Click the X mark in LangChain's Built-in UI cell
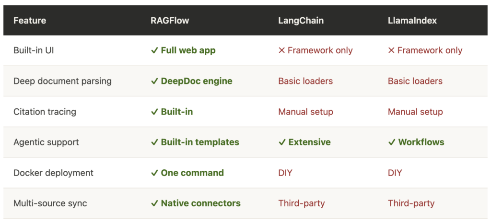Image resolution: width=491 pixels, height=224 pixels. tap(282, 50)
